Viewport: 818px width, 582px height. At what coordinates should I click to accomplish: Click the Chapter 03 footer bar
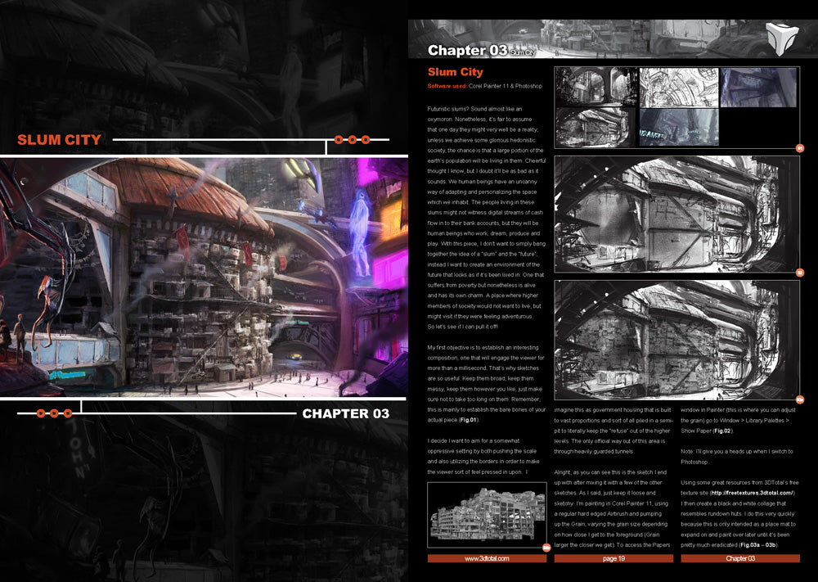click(x=740, y=558)
